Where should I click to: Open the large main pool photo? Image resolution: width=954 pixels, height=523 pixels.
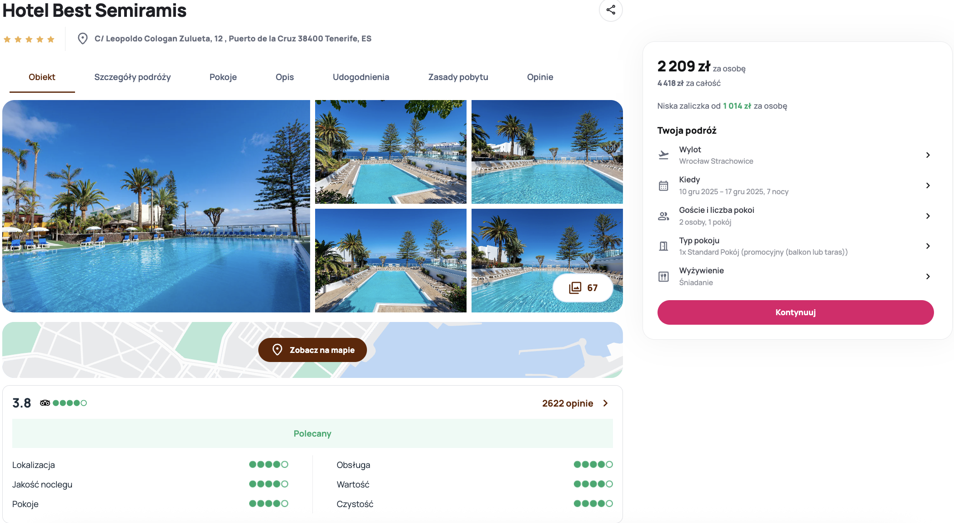[156, 206]
